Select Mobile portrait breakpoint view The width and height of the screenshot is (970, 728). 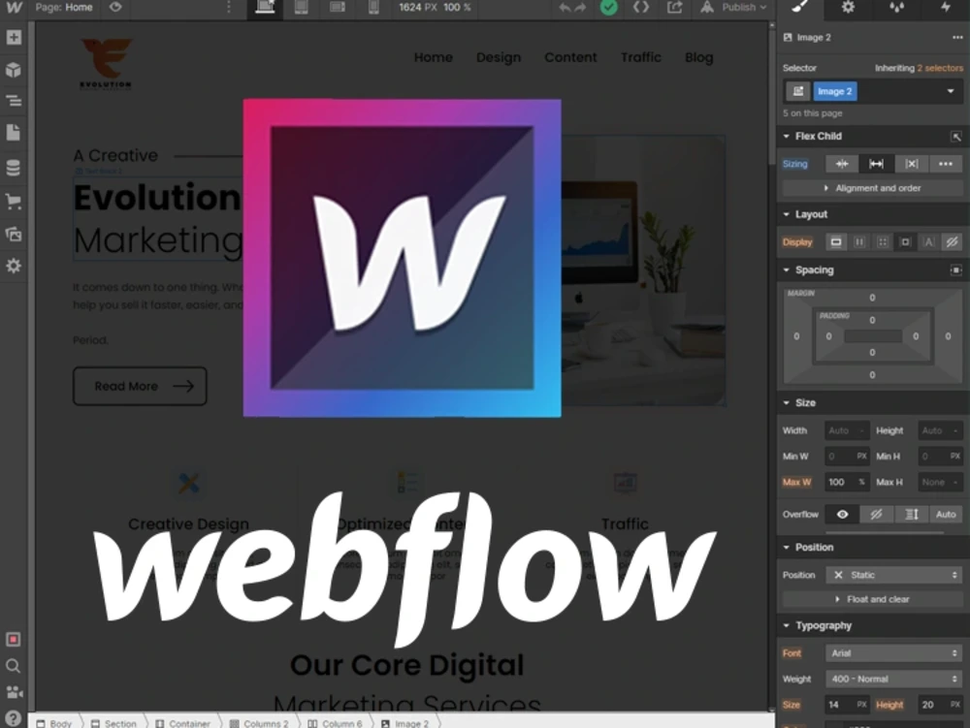click(373, 8)
